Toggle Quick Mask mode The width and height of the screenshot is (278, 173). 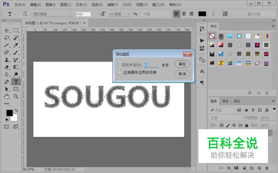click(6, 126)
